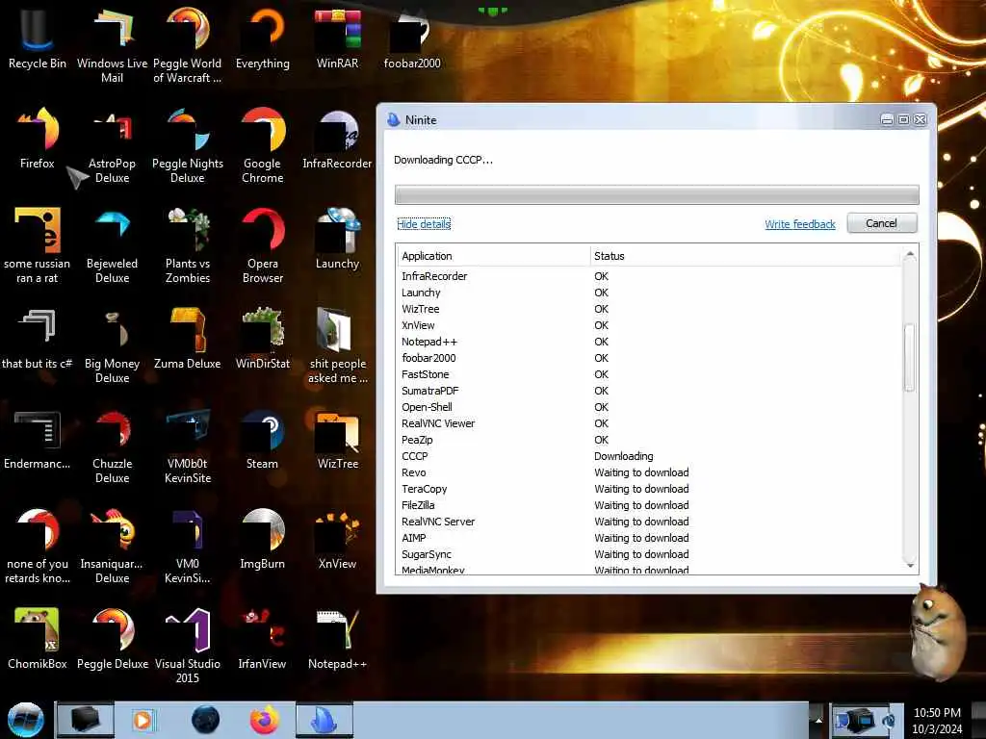Cancel the Ninite installation

(x=882, y=223)
